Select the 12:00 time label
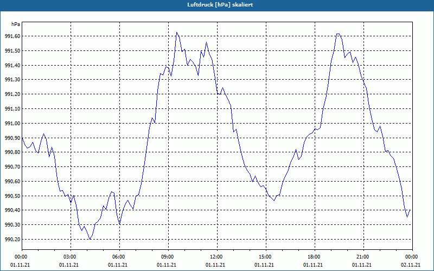The height and width of the screenshot is (271, 434). [215, 257]
